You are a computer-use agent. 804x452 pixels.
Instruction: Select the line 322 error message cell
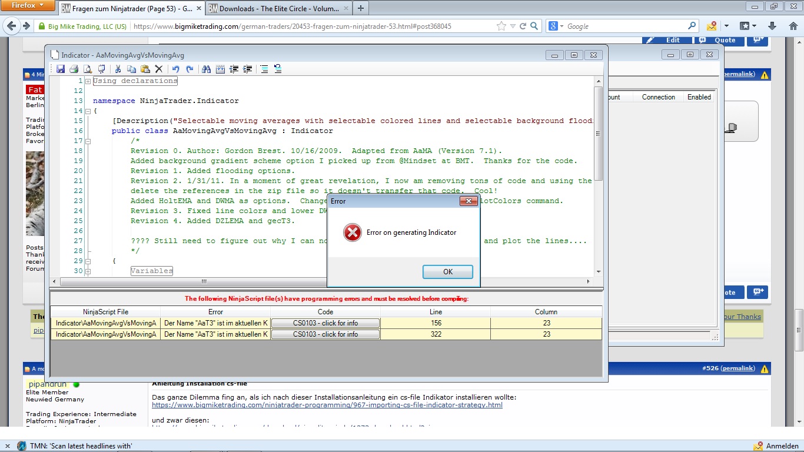pyautogui.click(x=215, y=334)
